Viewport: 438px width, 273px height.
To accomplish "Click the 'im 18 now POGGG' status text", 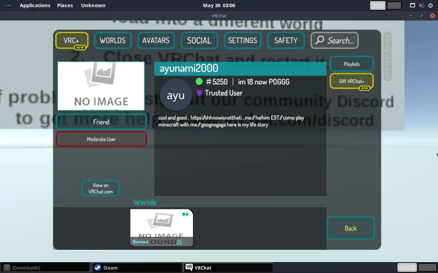I will click(x=264, y=82).
